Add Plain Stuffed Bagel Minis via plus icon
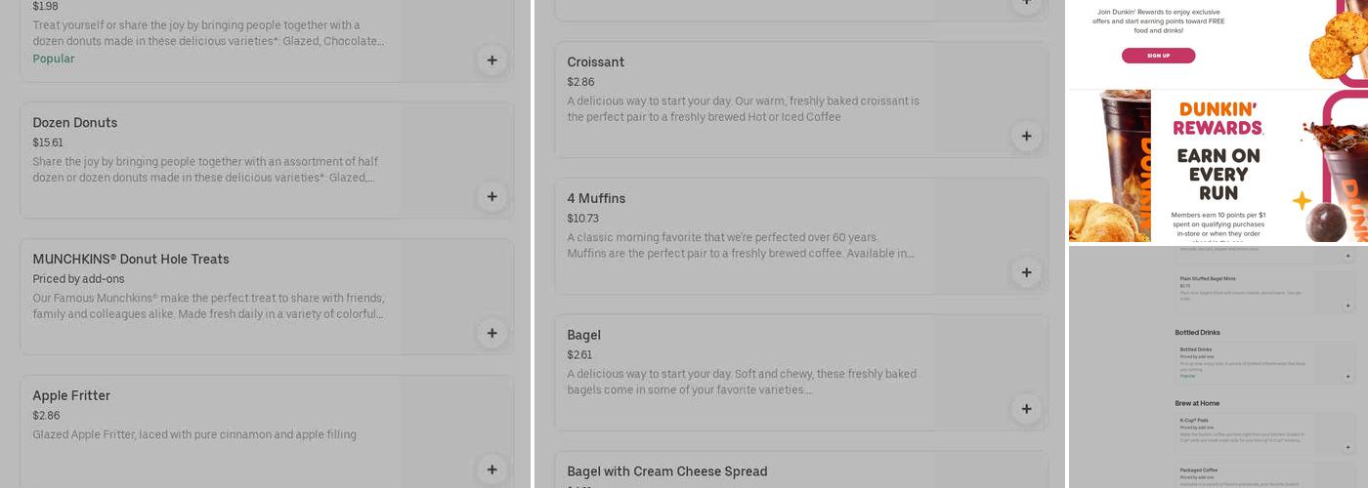 1347,305
